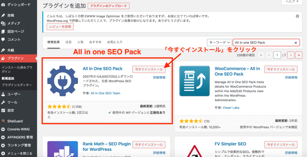Viewport: 307px width, 157px height.
Task: Click the WooCommerce All in One SEO thumbnail
Action: tap(195, 81)
